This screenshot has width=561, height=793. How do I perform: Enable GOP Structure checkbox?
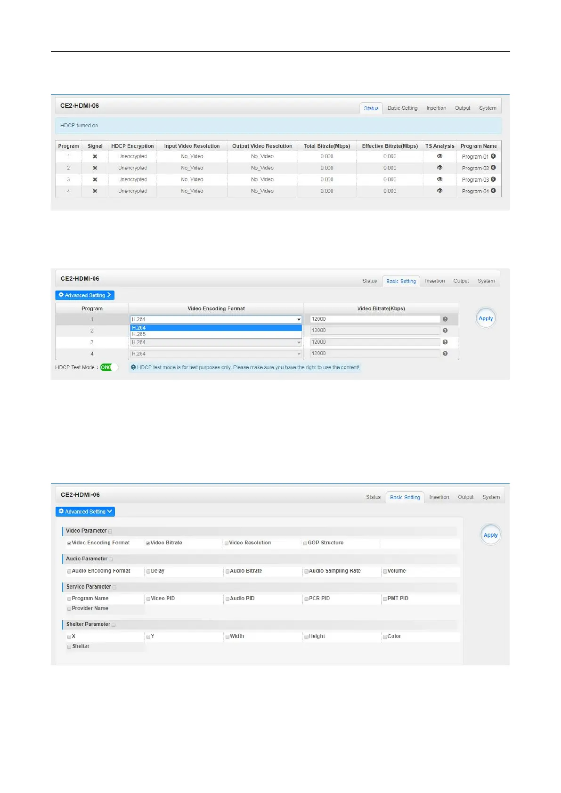click(305, 543)
